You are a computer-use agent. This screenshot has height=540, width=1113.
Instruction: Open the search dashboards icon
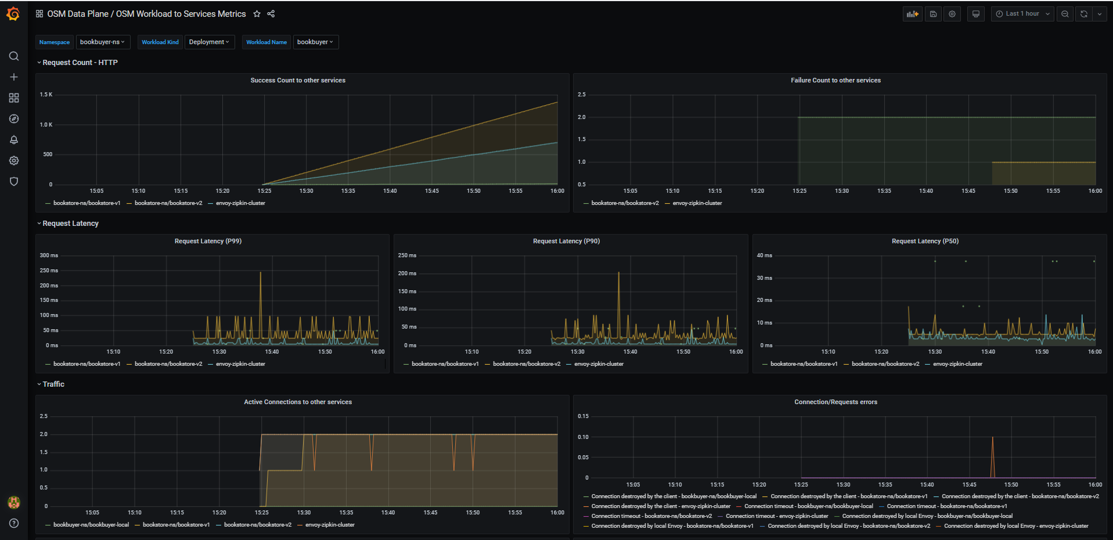pos(14,56)
